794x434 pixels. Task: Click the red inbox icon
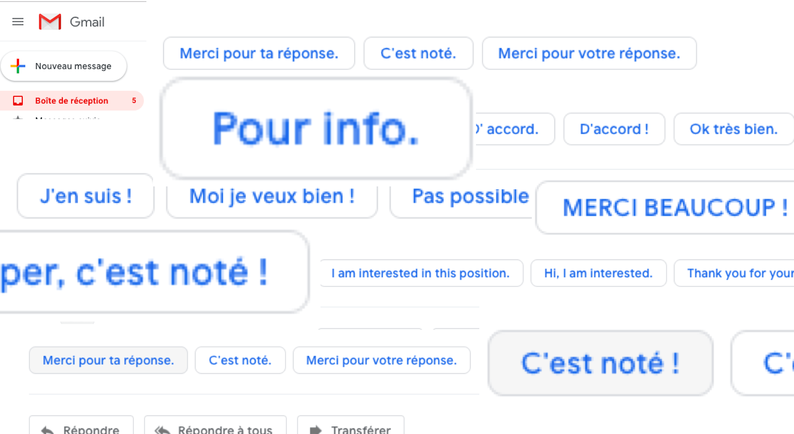tap(18, 100)
